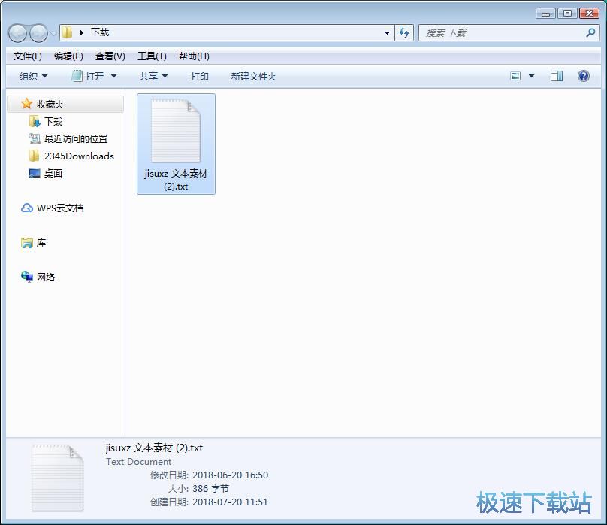Viewport: 607px width, 525px height.
Task: Select 库 in the navigation pane
Action: (x=41, y=243)
